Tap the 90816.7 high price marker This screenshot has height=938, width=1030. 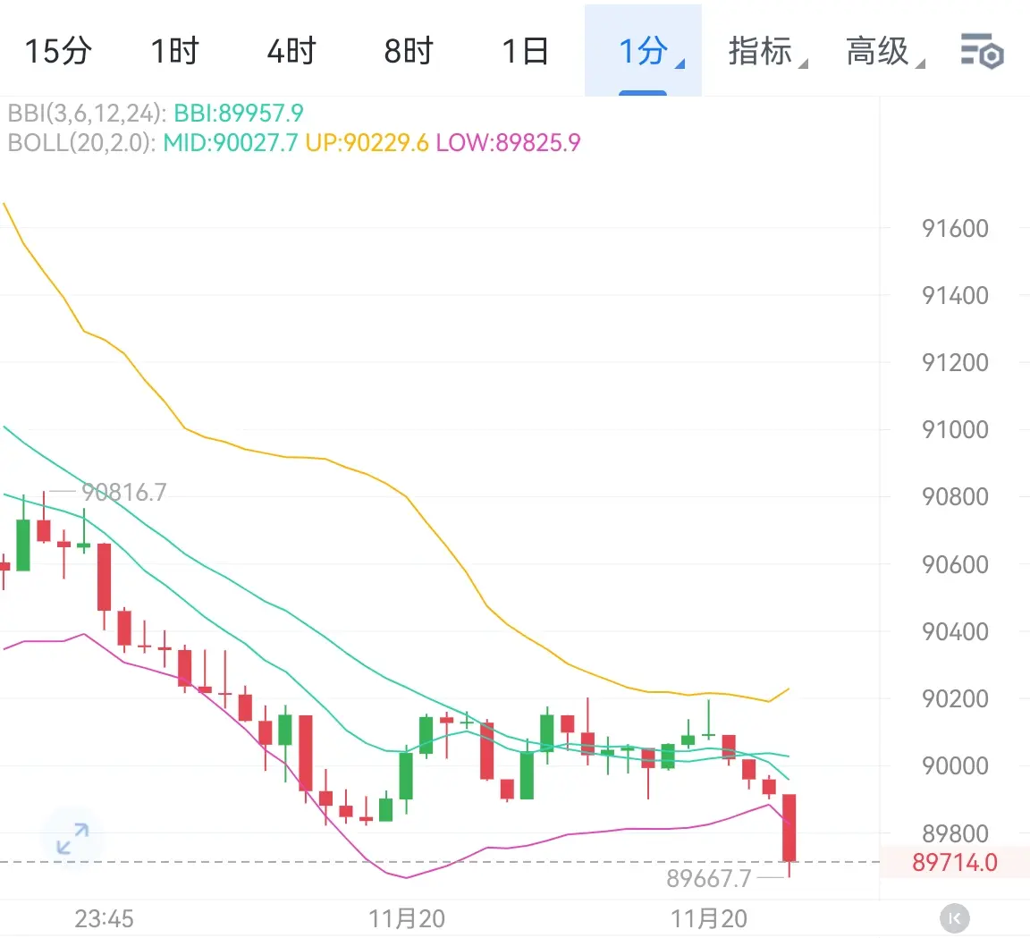pos(123,492)
